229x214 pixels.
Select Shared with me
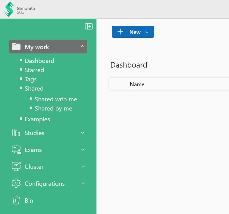click(56, 99)
